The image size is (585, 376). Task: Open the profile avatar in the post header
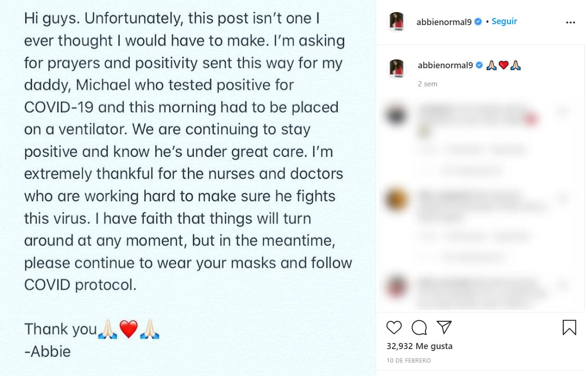coord(397,22)
